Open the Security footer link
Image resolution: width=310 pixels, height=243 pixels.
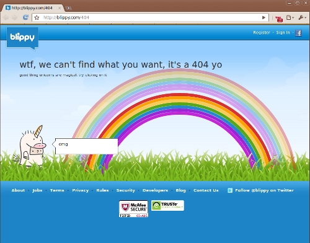click(x=126, y=190)
